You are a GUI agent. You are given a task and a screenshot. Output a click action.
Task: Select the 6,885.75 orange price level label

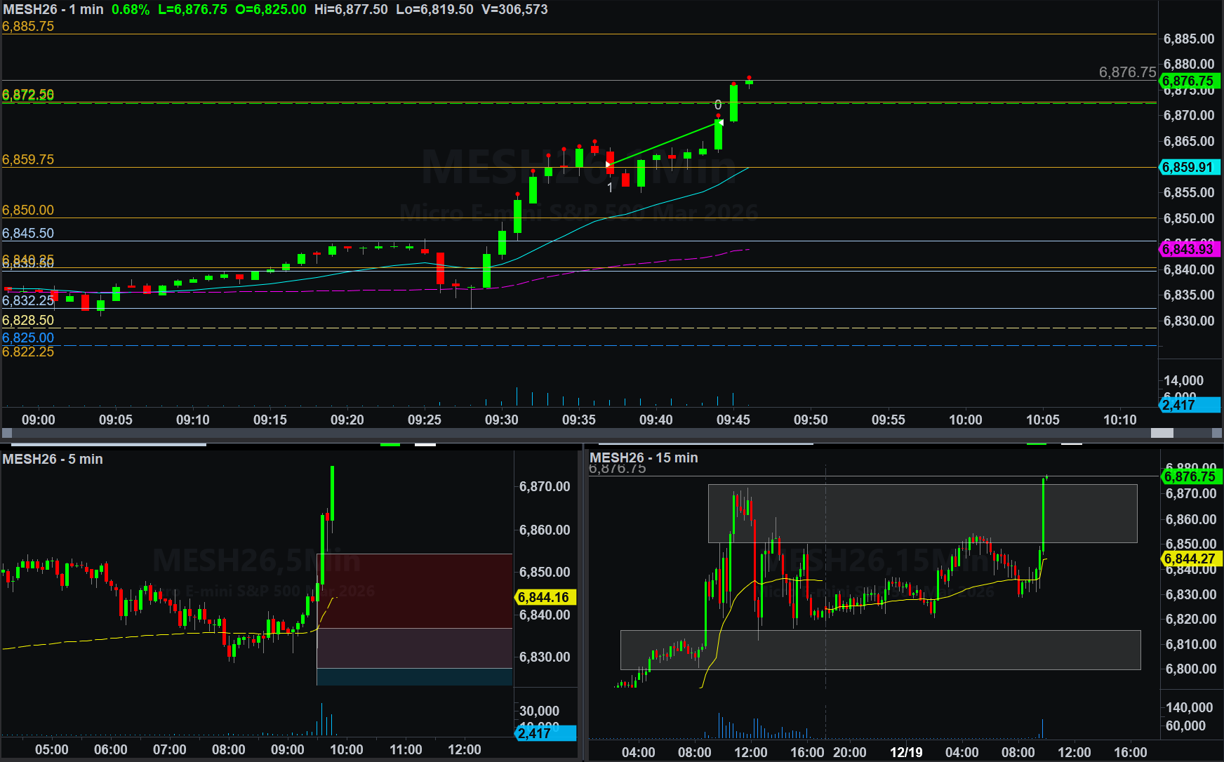pyautogui.click(x=28, y=26)
